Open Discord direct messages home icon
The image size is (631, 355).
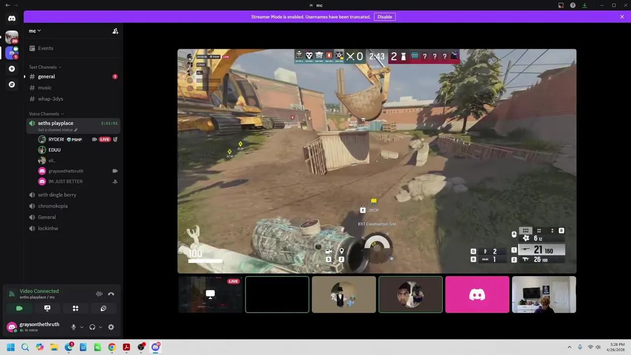pyautogui.click(x=12, y=18)
